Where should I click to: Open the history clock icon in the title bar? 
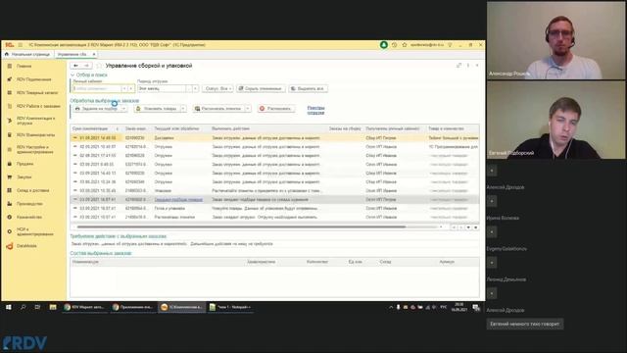click(394, 45)
